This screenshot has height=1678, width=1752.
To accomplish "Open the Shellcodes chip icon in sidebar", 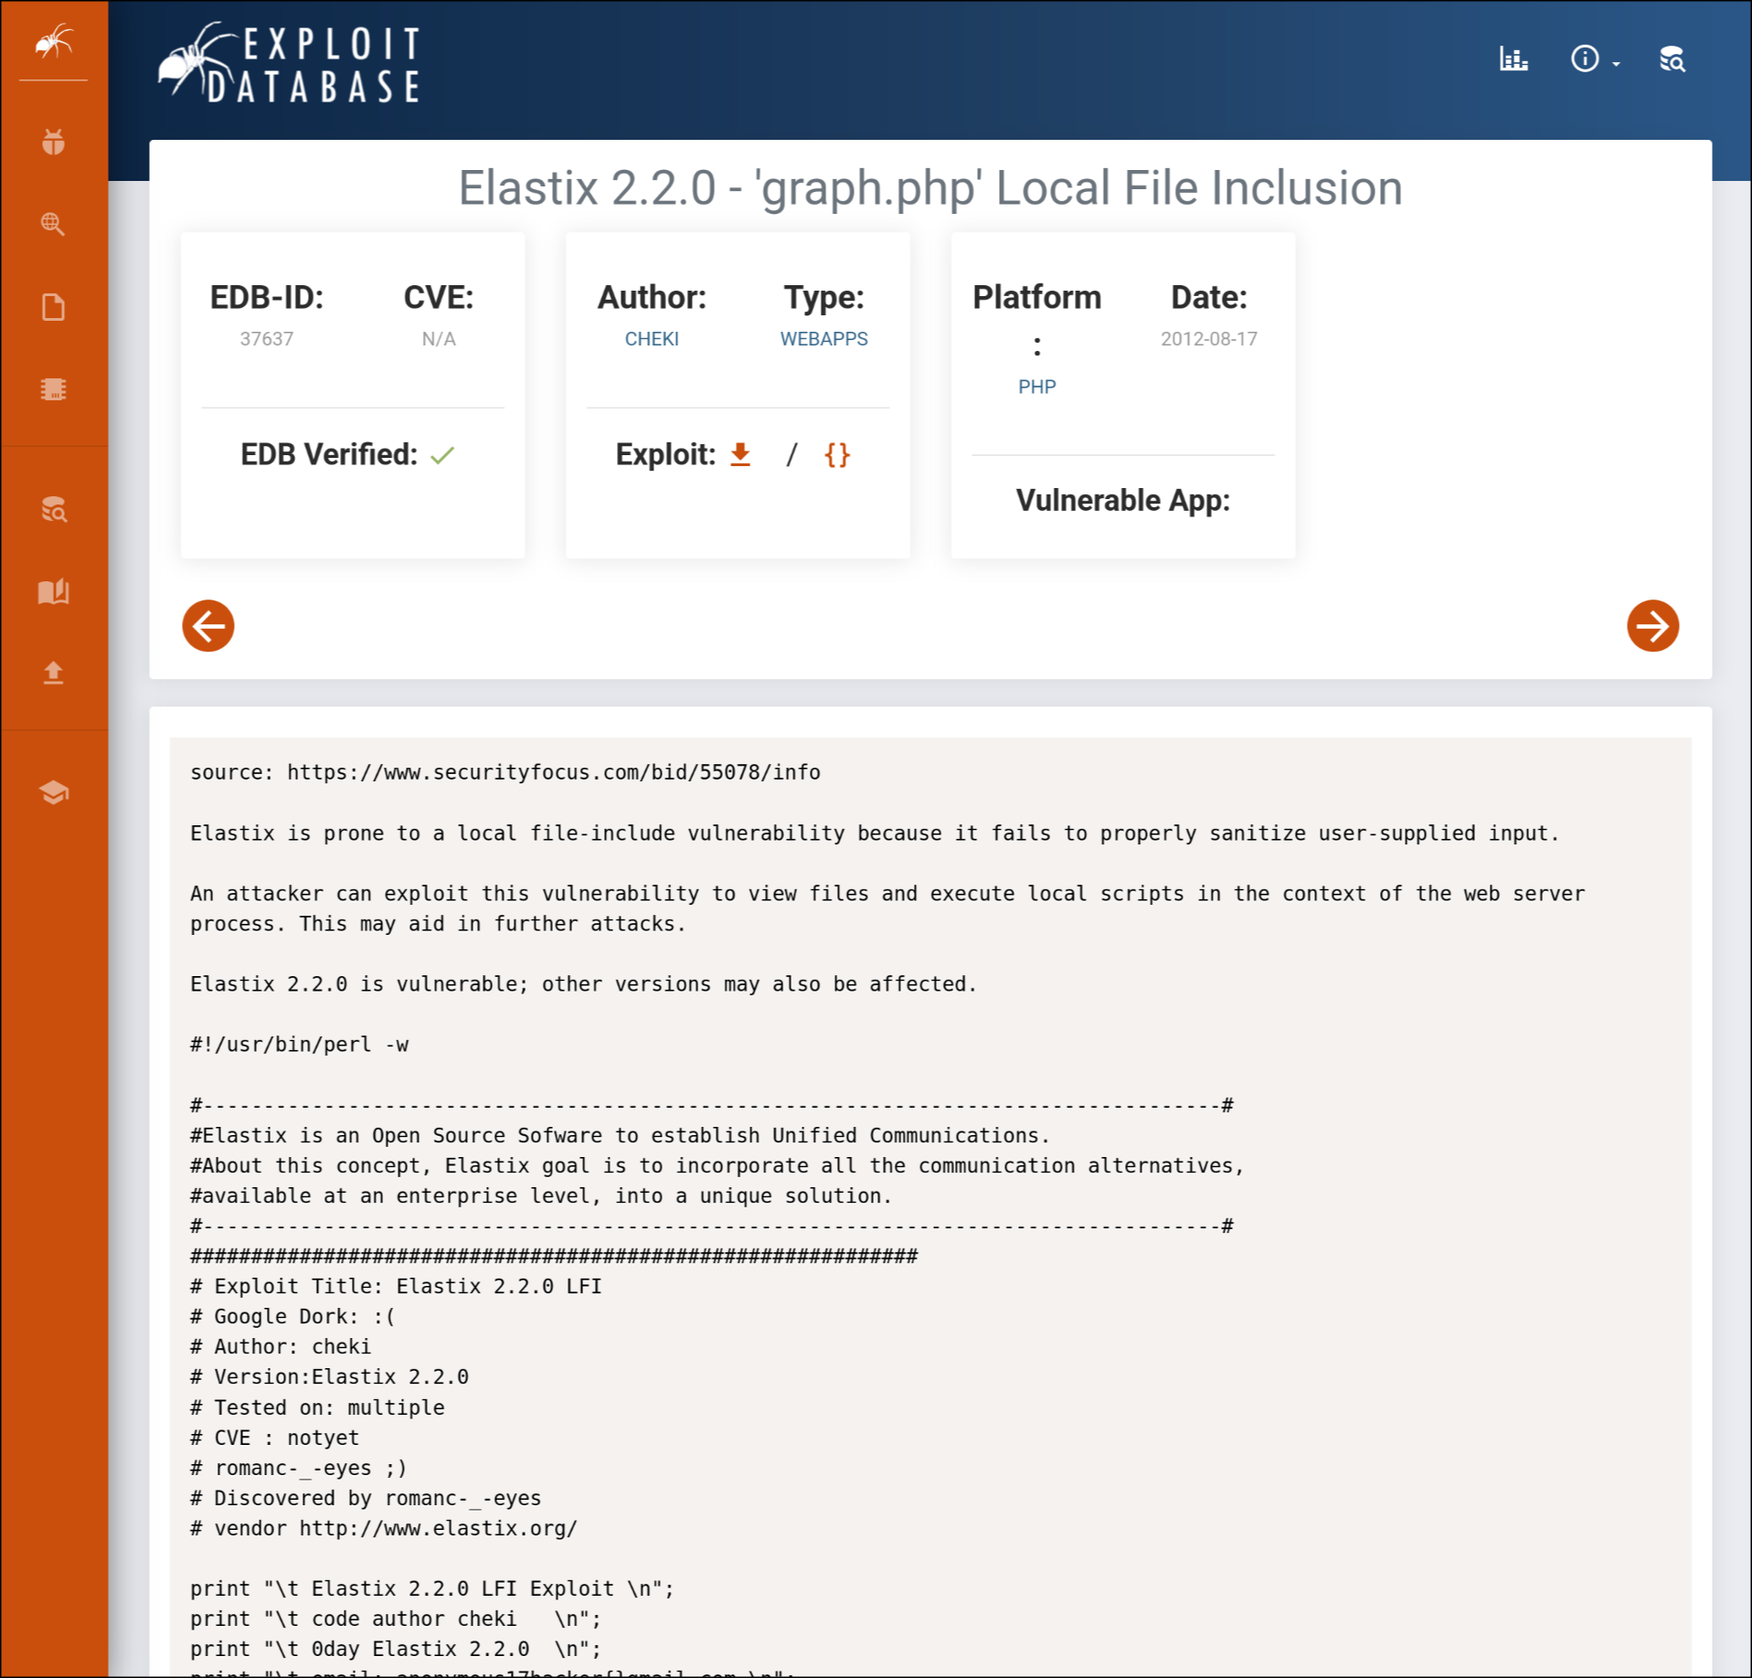I will pyautogui.click(x=54, y=389).
